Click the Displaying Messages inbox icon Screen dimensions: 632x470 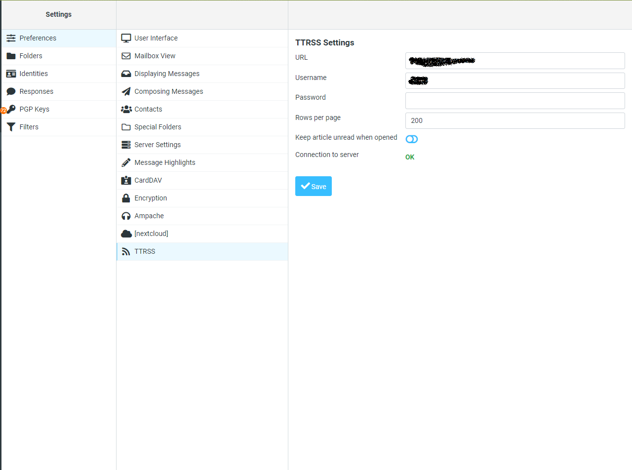click(126, 74)
